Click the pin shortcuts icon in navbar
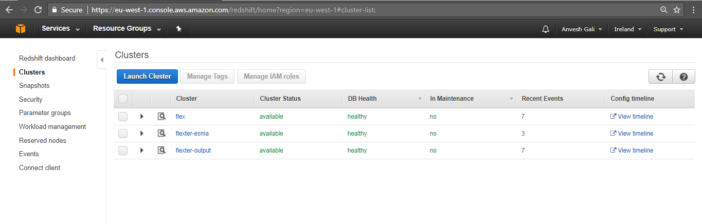Screen dimensions: 702x224 [x=178, y=29]
